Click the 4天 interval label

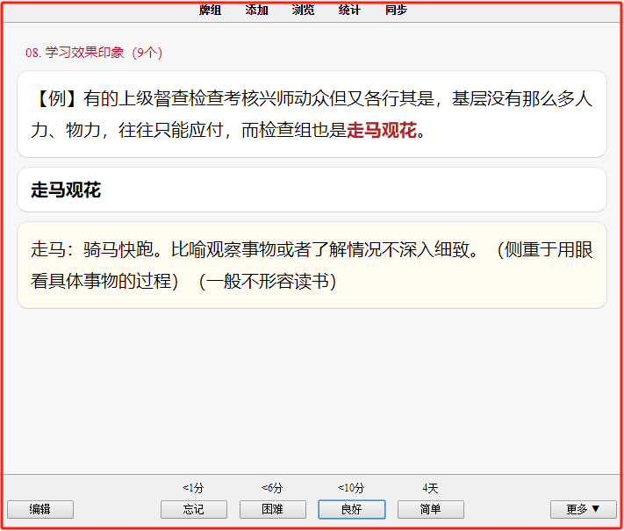(430, 488)
